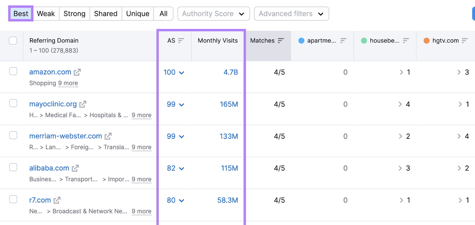Sort the apartme... column icon
Viewport: 475px width, 225px height.
[x=343, y=41]
